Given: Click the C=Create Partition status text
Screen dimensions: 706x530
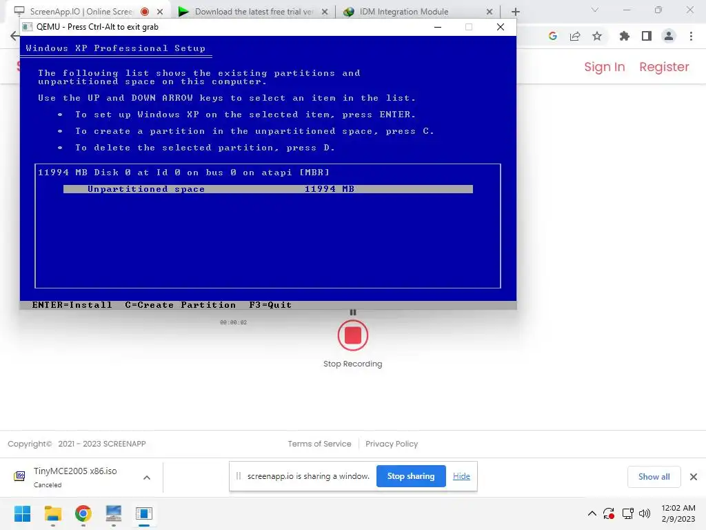Looking at the screenshot, I should [x=180, y=304].
